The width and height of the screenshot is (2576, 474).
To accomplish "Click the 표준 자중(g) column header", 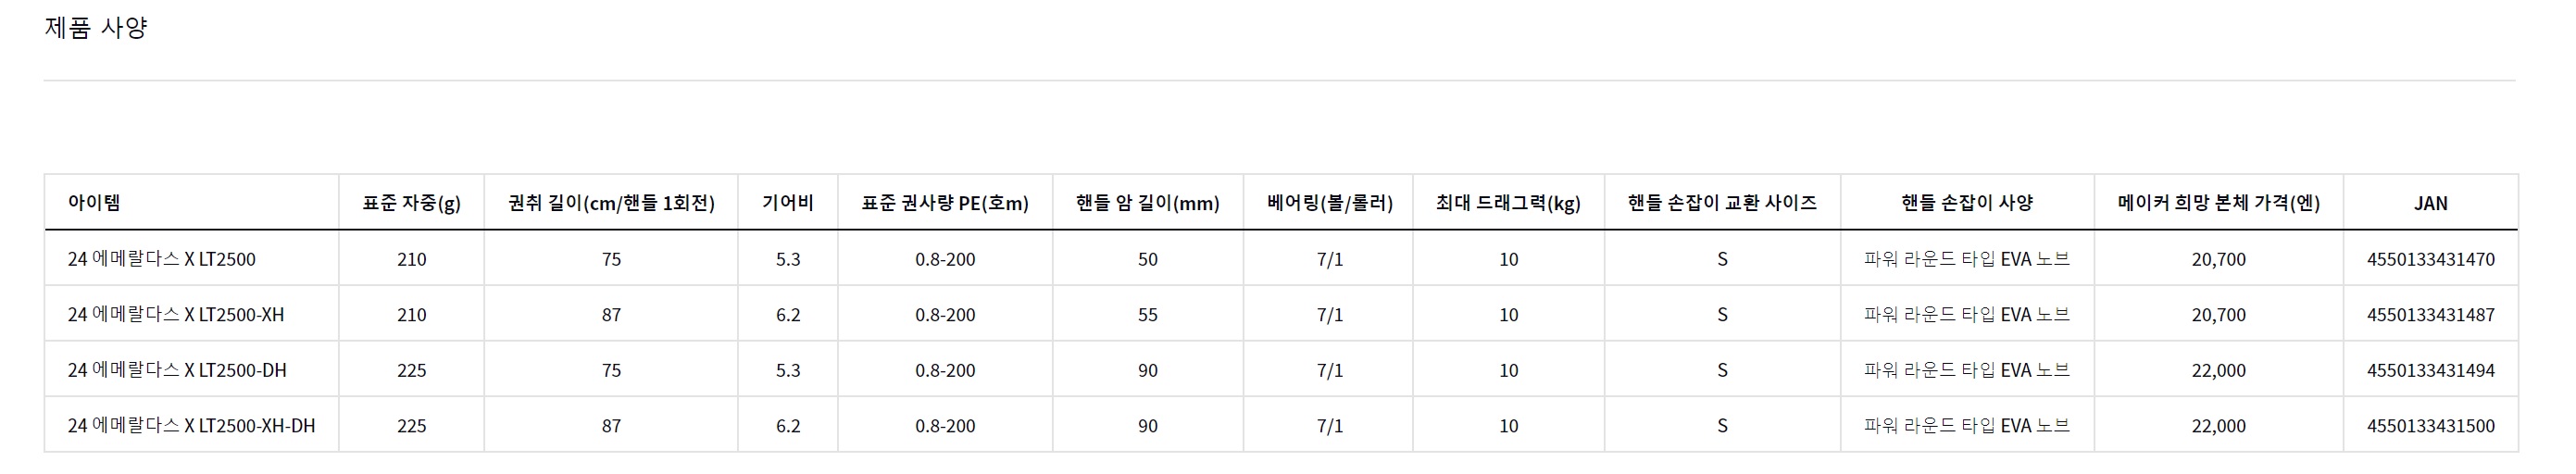I will pos(411,203).
